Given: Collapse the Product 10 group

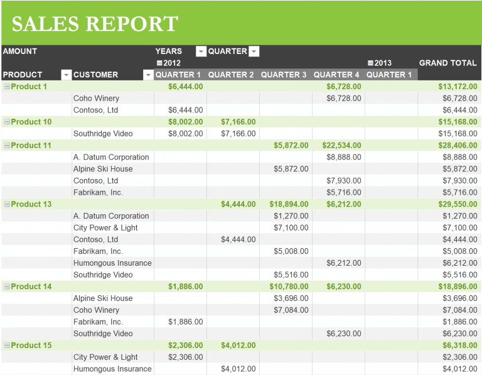Looking at the screenshot, I should [x=7, y=122].
